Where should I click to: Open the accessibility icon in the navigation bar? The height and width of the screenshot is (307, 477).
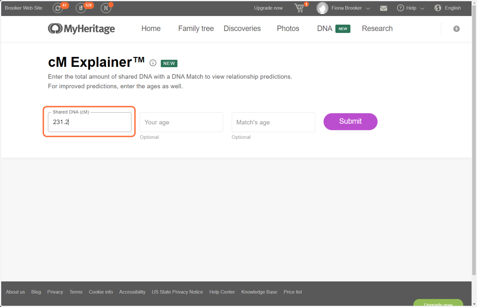point(456,29)
